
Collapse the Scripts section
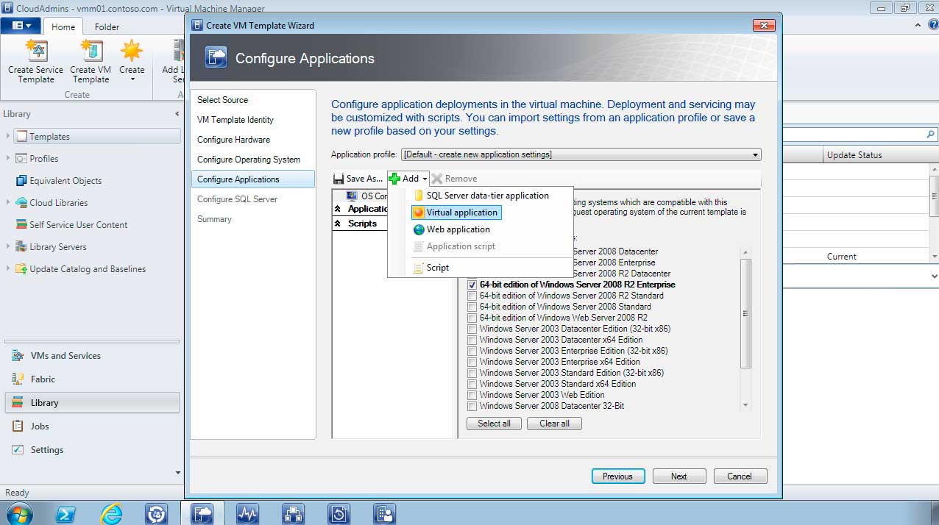pyautogui.click(x=338, y=224)
